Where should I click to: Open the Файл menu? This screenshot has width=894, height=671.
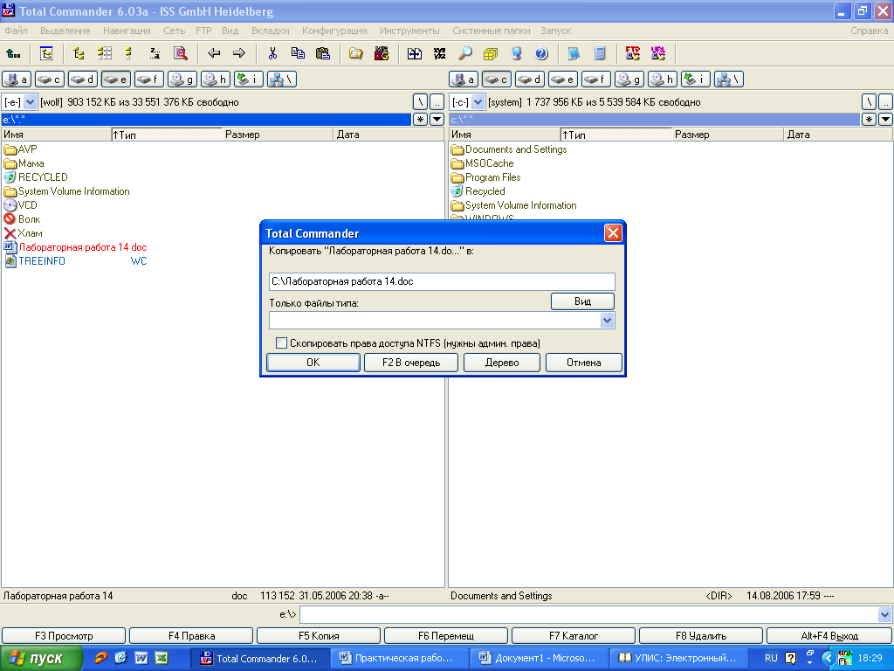(16, 31)
